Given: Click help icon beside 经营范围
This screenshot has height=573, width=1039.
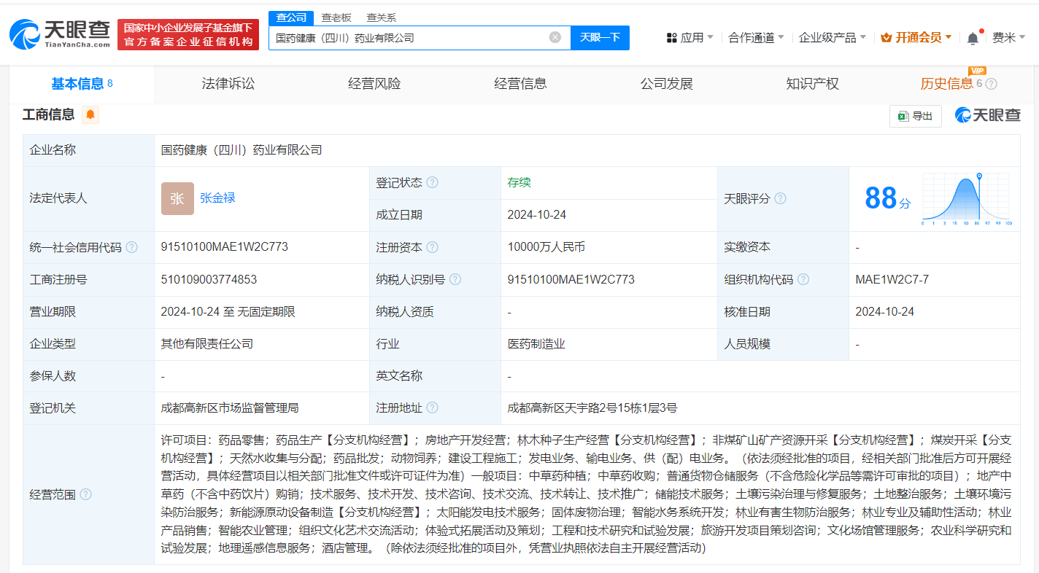Looking at the screenshot, I should pos(87,494).
